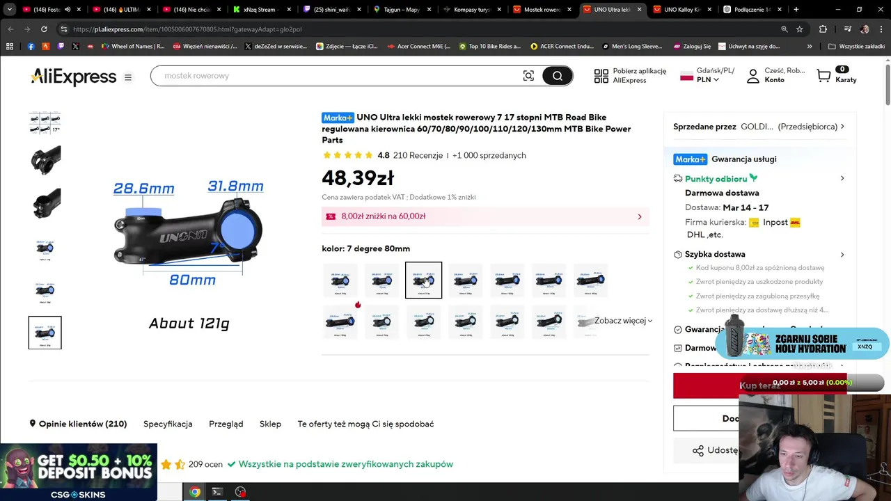This screenshot has width=891, height=501.
Task: Click the Chrome media control icon in toolbar
Action: [847, 29]
